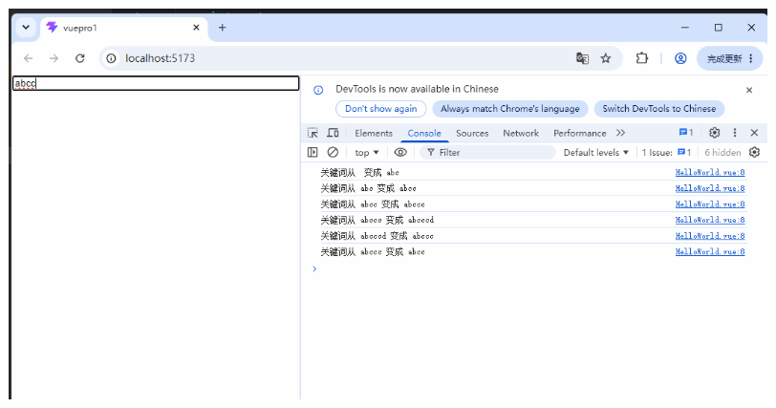Screen dimensions: 776x408
Task: Click the 完成更新 update button
Action: [727, 58]
